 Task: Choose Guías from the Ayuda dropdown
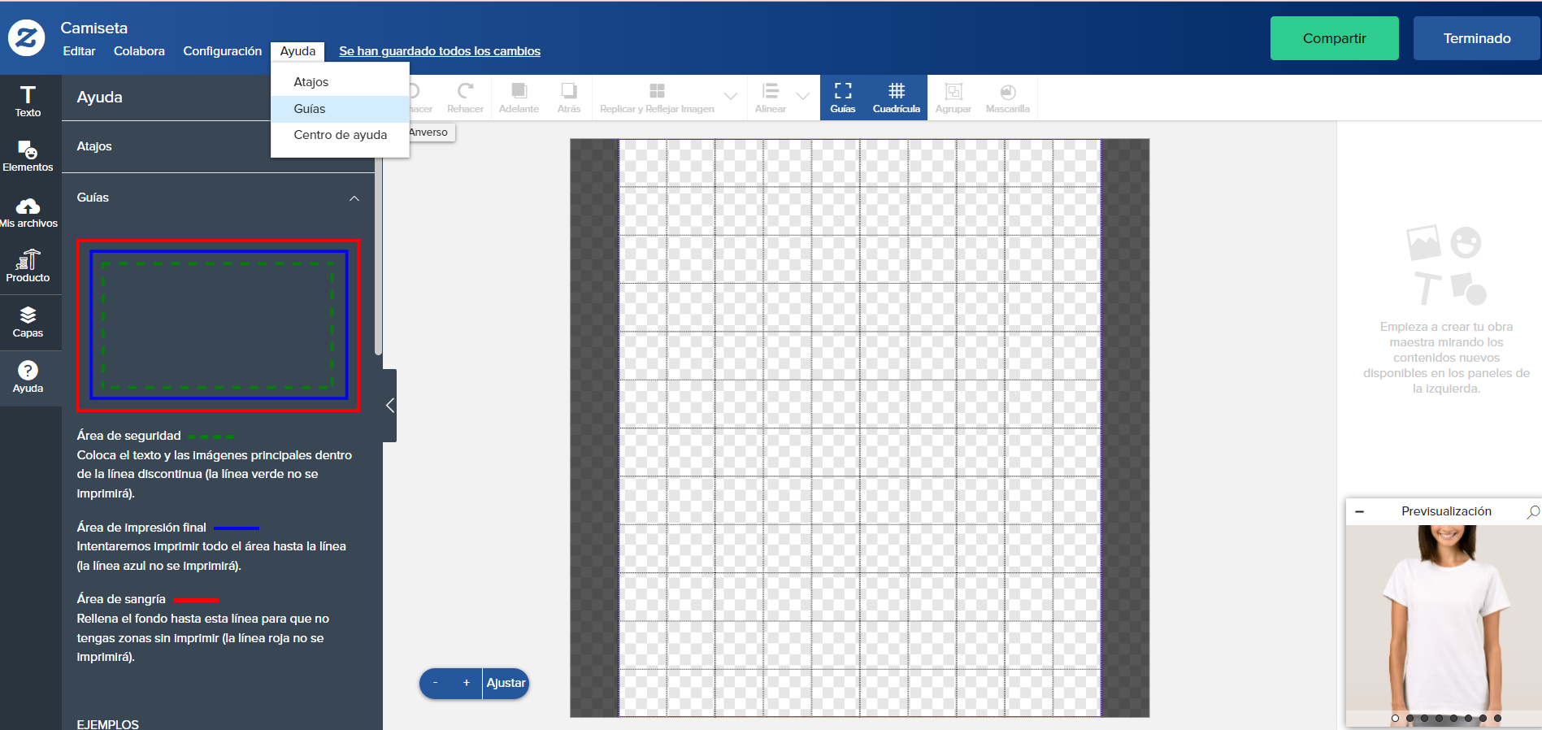click(340, 109)
